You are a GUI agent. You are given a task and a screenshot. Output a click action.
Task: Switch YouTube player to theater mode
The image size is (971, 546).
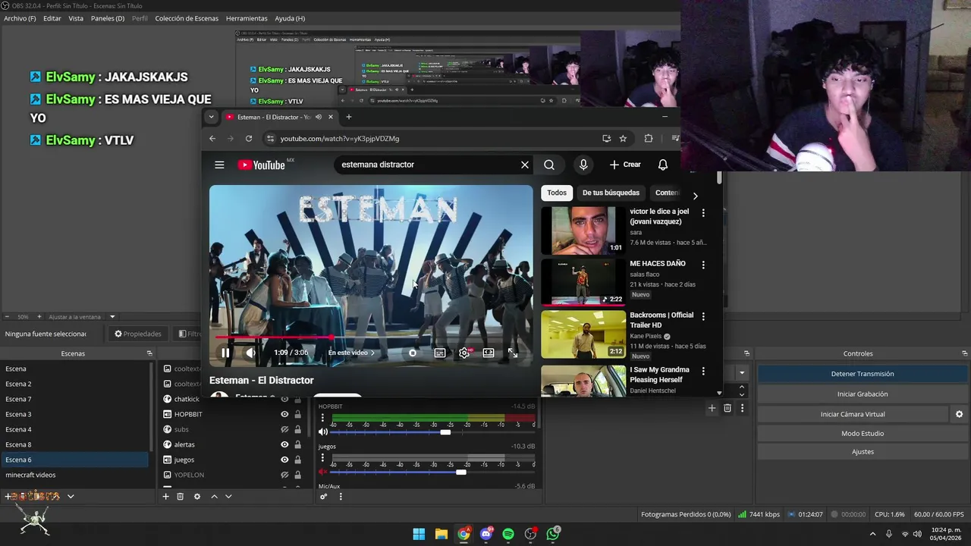489,353
